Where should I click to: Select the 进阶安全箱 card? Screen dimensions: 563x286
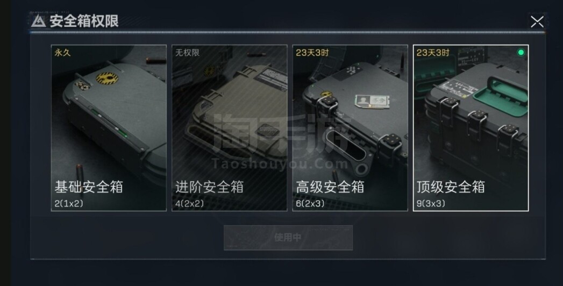point(230,128)
